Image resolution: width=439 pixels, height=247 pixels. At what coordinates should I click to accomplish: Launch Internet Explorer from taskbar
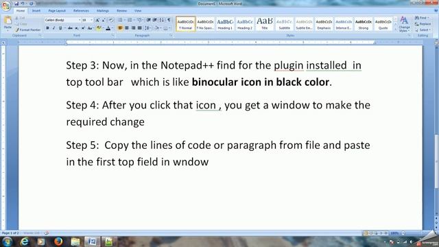click(x=25, y=242)
